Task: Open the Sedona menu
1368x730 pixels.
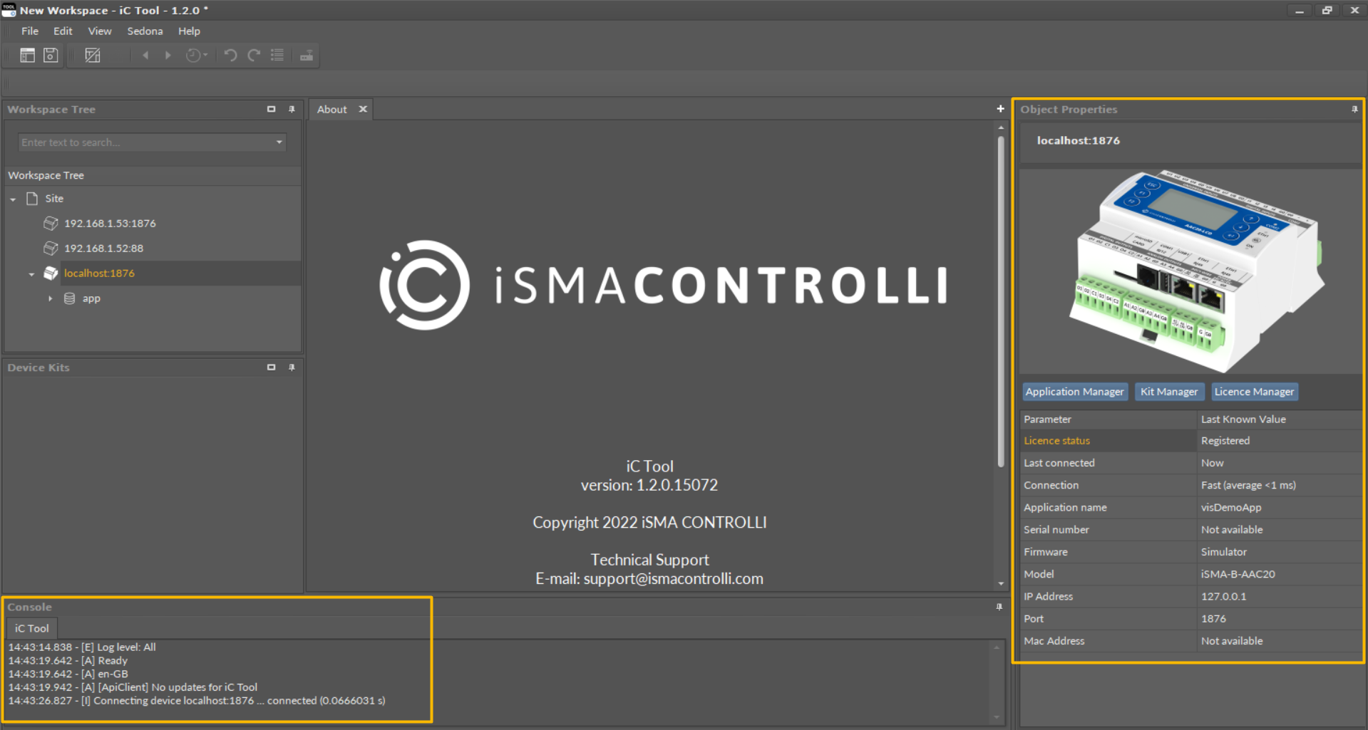Action: tap(145, 31)
